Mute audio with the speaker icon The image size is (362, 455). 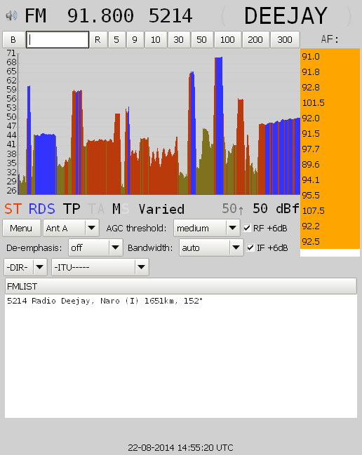coord(11,15)
